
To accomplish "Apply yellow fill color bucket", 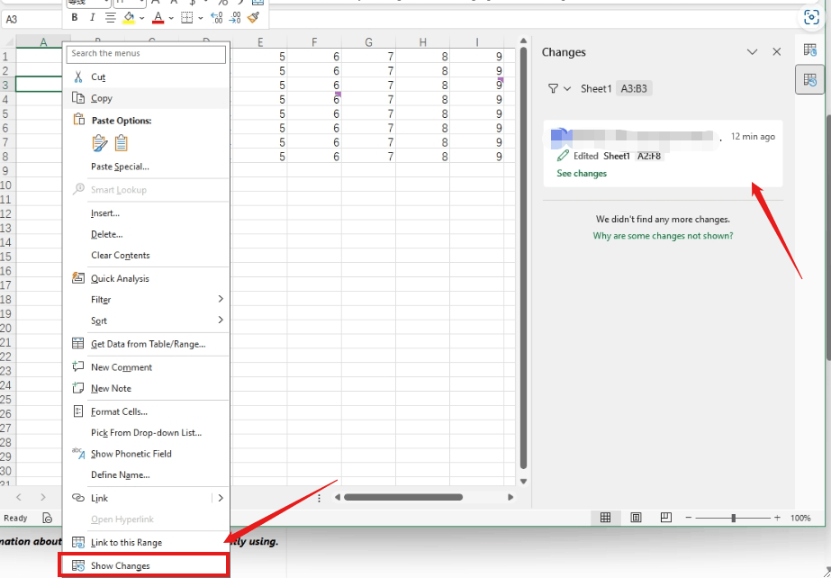I will pyautogui.click(x=129, y=17).
